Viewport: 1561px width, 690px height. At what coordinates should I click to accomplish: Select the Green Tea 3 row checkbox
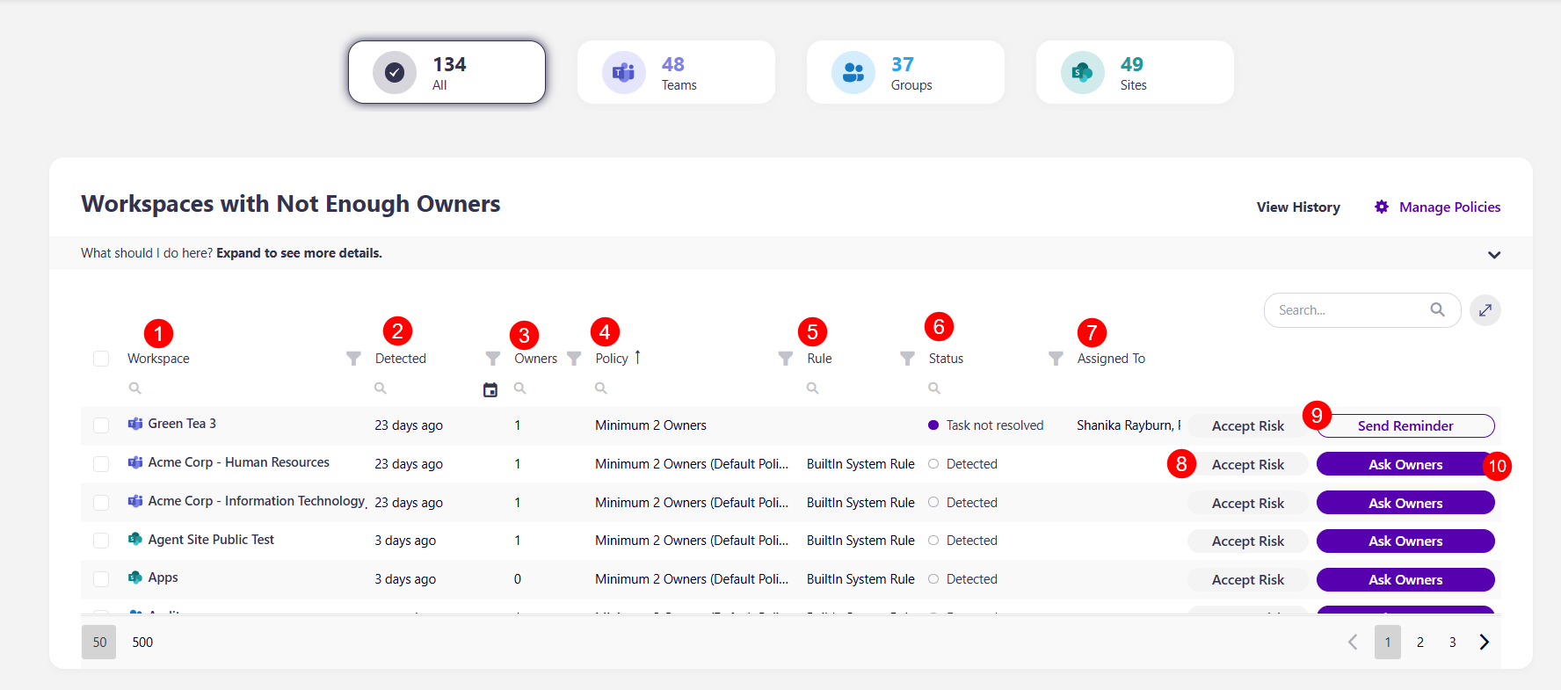click(101, 425)
